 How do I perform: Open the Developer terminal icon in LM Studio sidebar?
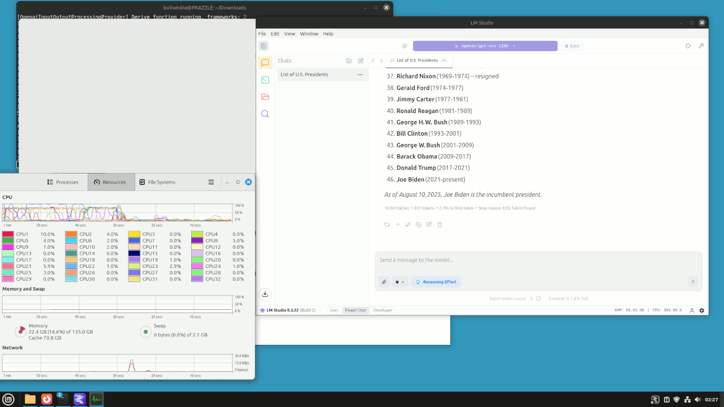point(265,80)
